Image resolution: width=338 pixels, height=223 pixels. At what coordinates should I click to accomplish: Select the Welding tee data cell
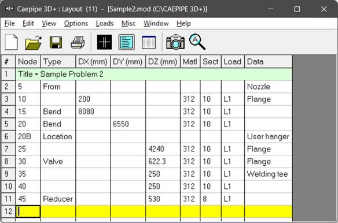coord(268,174)
